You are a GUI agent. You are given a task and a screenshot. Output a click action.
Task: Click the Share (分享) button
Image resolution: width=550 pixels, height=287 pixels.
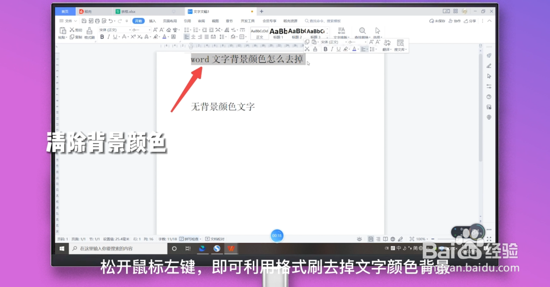tap(470, 21)
